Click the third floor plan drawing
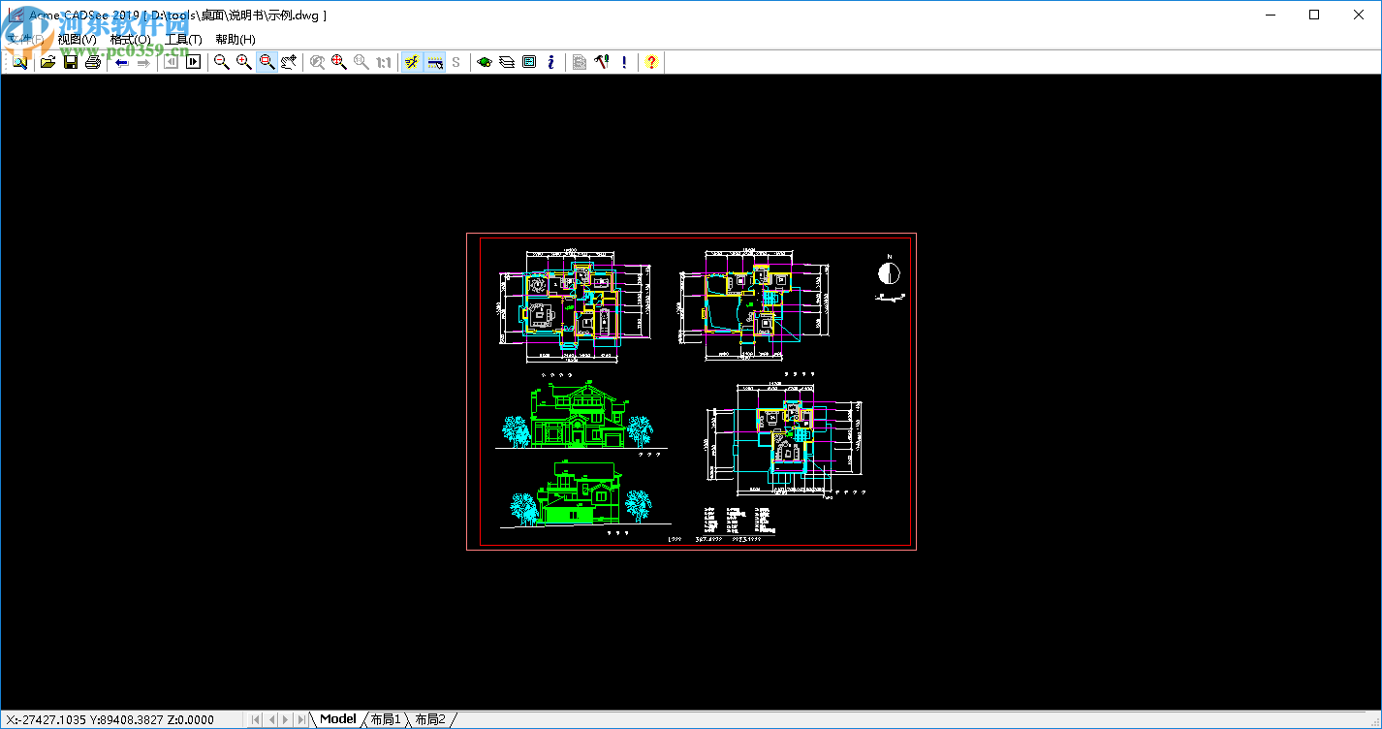 coord(785,441)
